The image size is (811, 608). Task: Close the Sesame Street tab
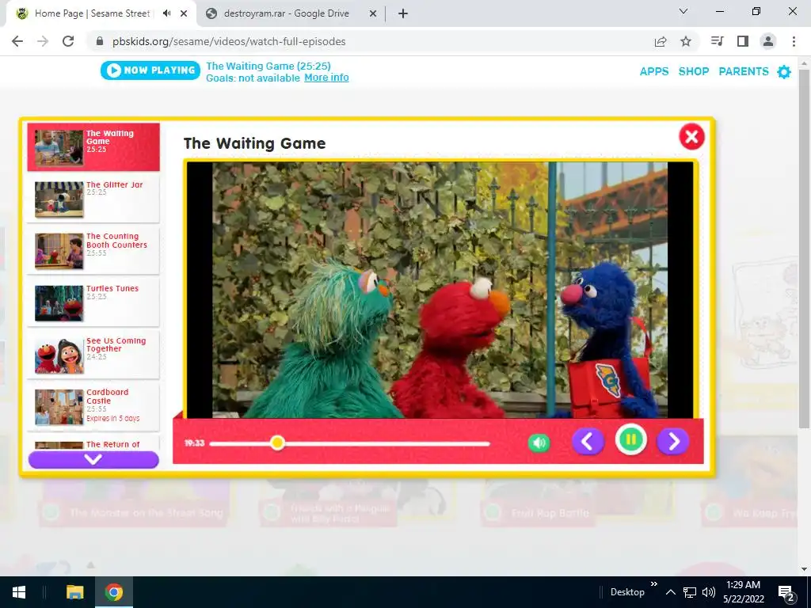click(x=184, y=13)
